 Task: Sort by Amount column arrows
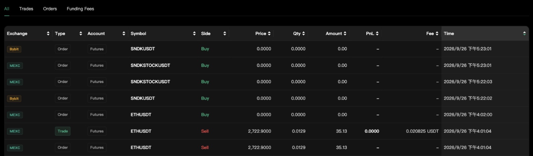(345, 33)
